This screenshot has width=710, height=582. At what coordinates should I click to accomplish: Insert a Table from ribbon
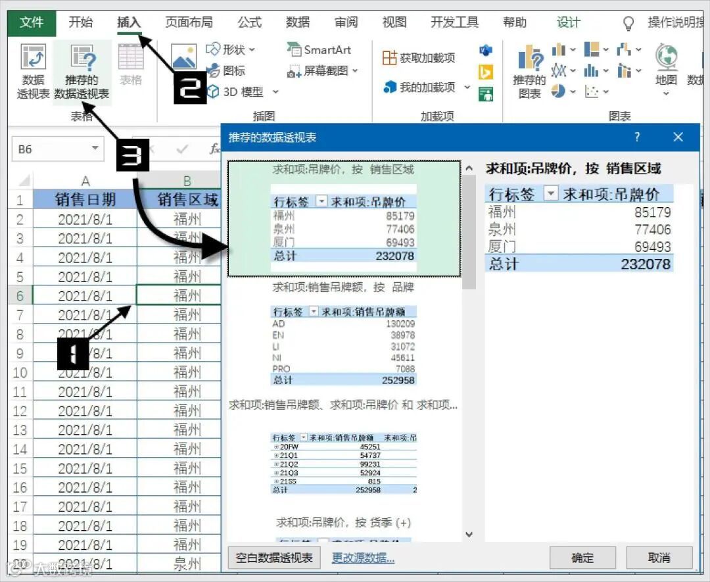click(131, 64)
